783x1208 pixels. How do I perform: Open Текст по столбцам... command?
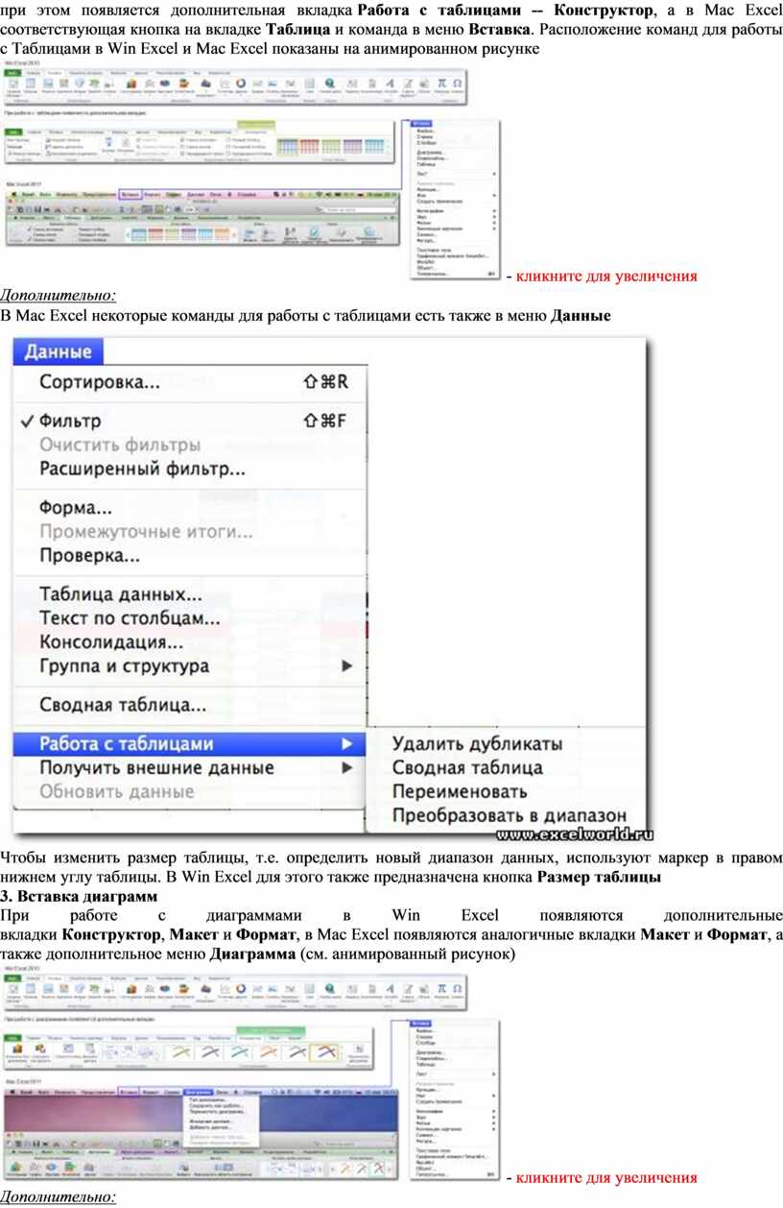coord(130,617)
